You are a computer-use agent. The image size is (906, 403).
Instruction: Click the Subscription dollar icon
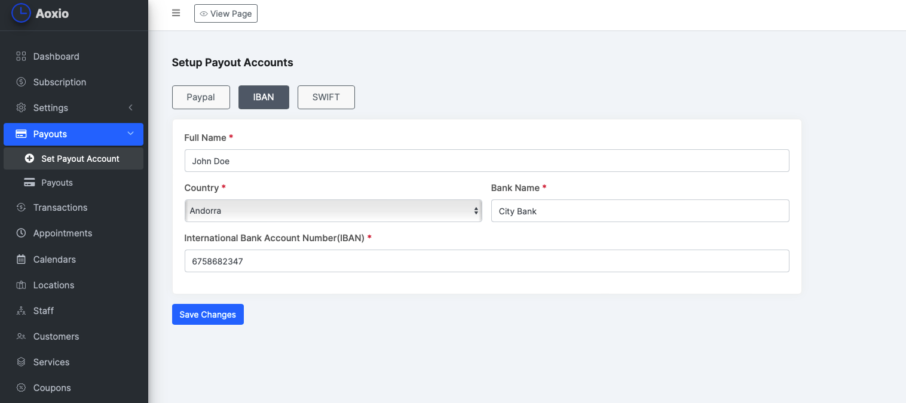point(21,82)
